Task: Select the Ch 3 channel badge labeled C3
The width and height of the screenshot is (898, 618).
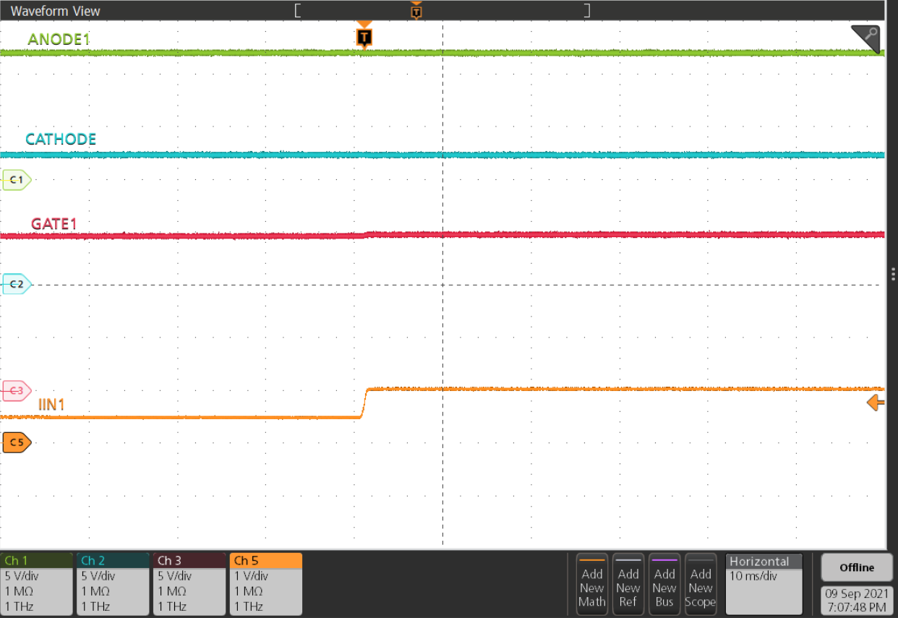Action: (x=14, y=392)
